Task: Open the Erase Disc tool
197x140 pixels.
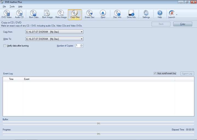Action: tap(89, 14)
